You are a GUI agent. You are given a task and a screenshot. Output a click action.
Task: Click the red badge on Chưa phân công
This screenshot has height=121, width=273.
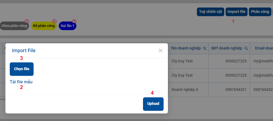click(x=27, y=21)
